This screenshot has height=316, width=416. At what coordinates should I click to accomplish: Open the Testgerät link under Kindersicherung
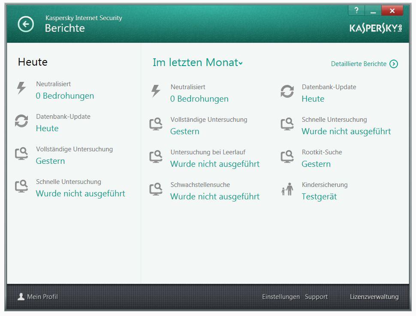click(x=319, y=197)
